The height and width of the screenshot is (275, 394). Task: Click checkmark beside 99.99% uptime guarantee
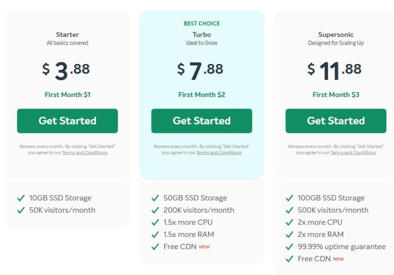pos(289,247)
